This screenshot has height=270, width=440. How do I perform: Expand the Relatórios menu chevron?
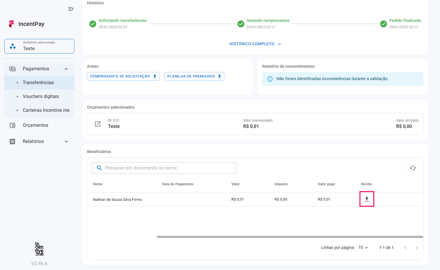click(66, 141)
